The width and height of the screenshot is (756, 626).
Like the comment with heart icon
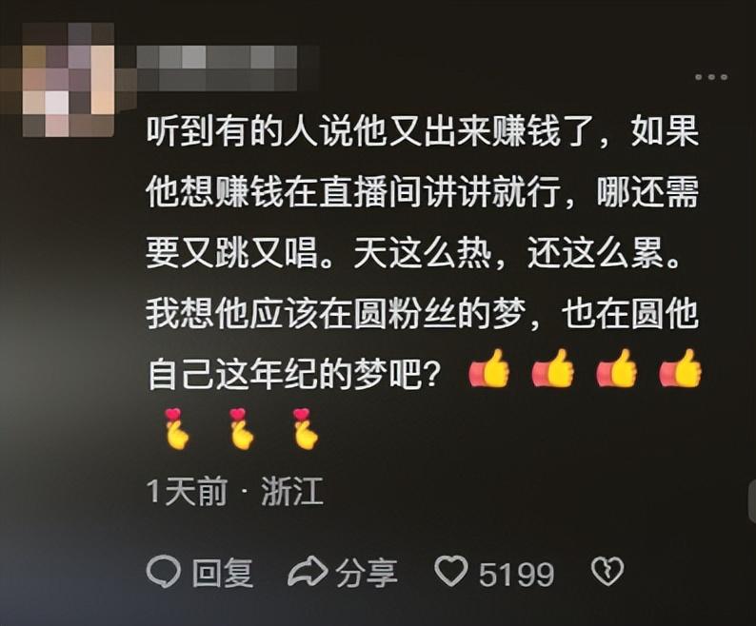click(450, 571)
